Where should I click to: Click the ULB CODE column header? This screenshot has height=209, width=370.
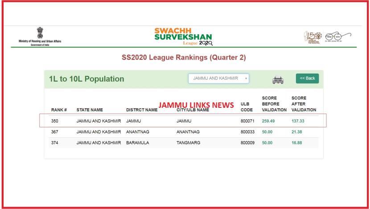click(247, 107)
